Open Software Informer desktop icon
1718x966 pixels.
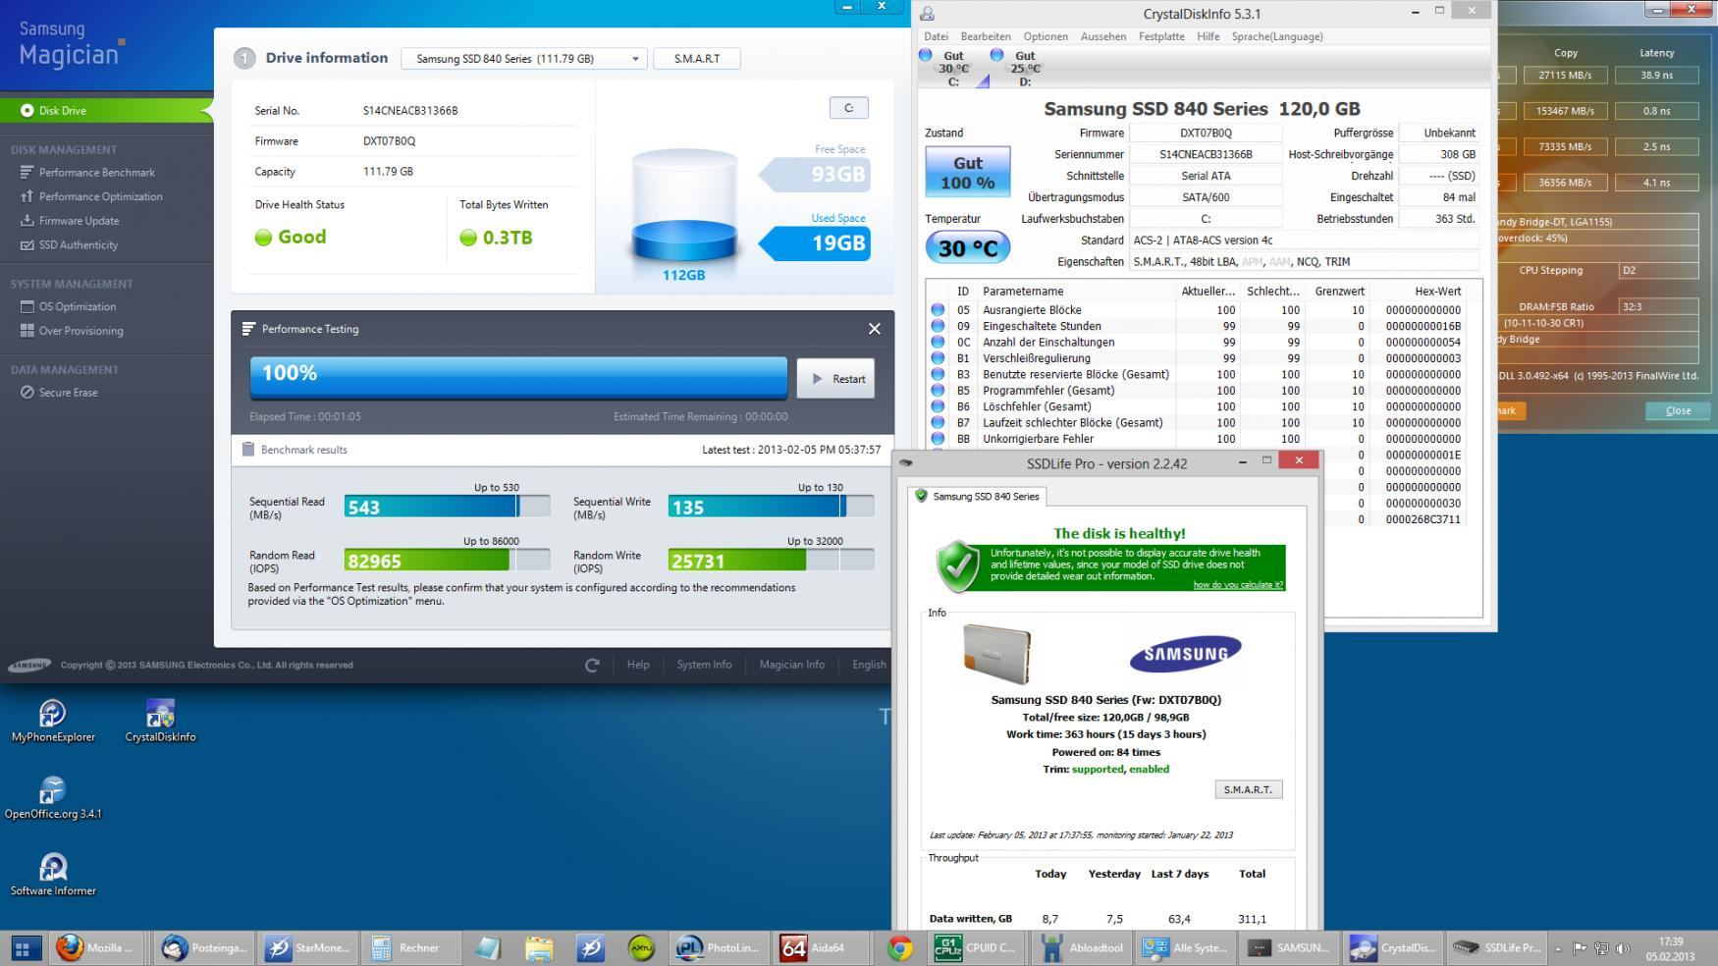(x=53, y=874)
